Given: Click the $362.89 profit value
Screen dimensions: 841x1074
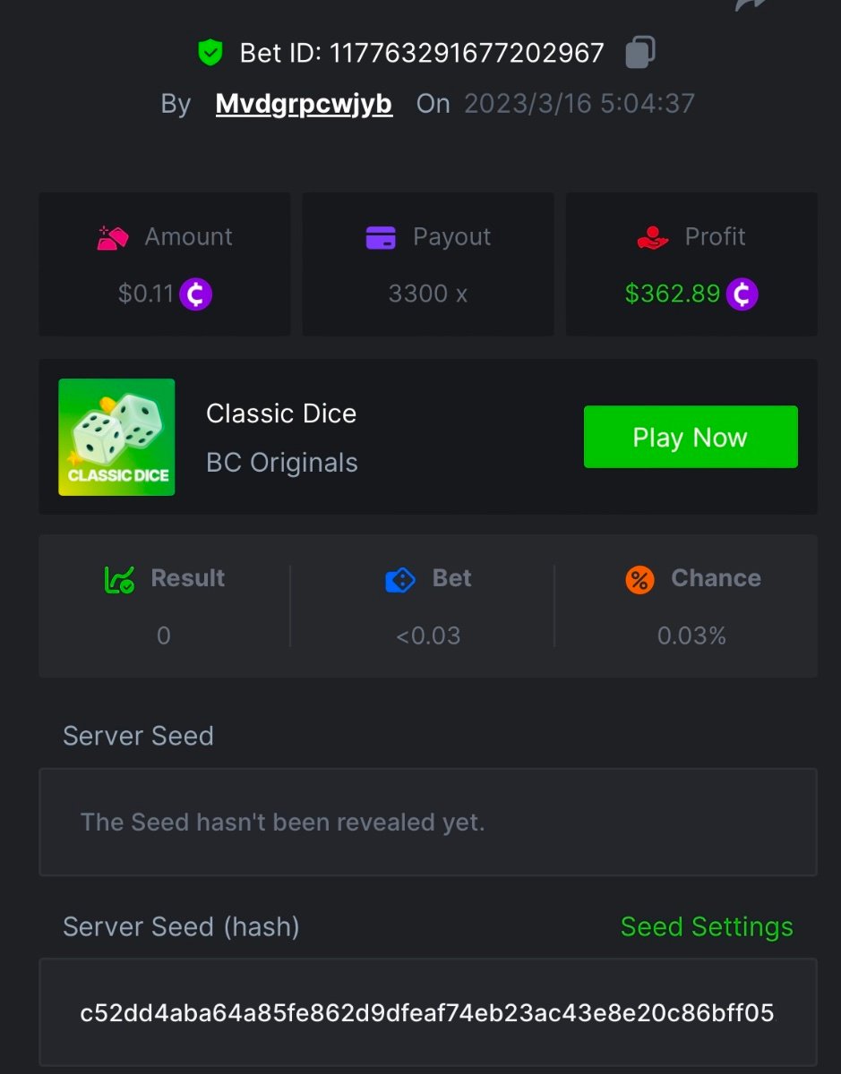Looking at the screenshot, I should point(673,294).
